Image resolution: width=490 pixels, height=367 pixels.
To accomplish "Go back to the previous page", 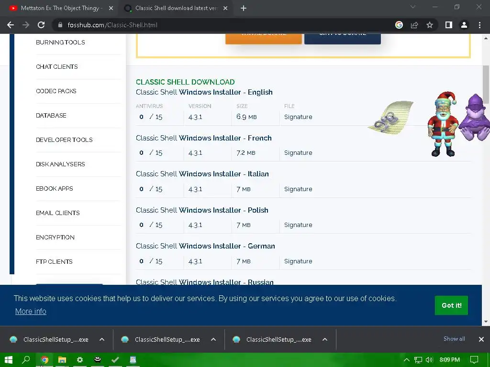I will (11, 25).
